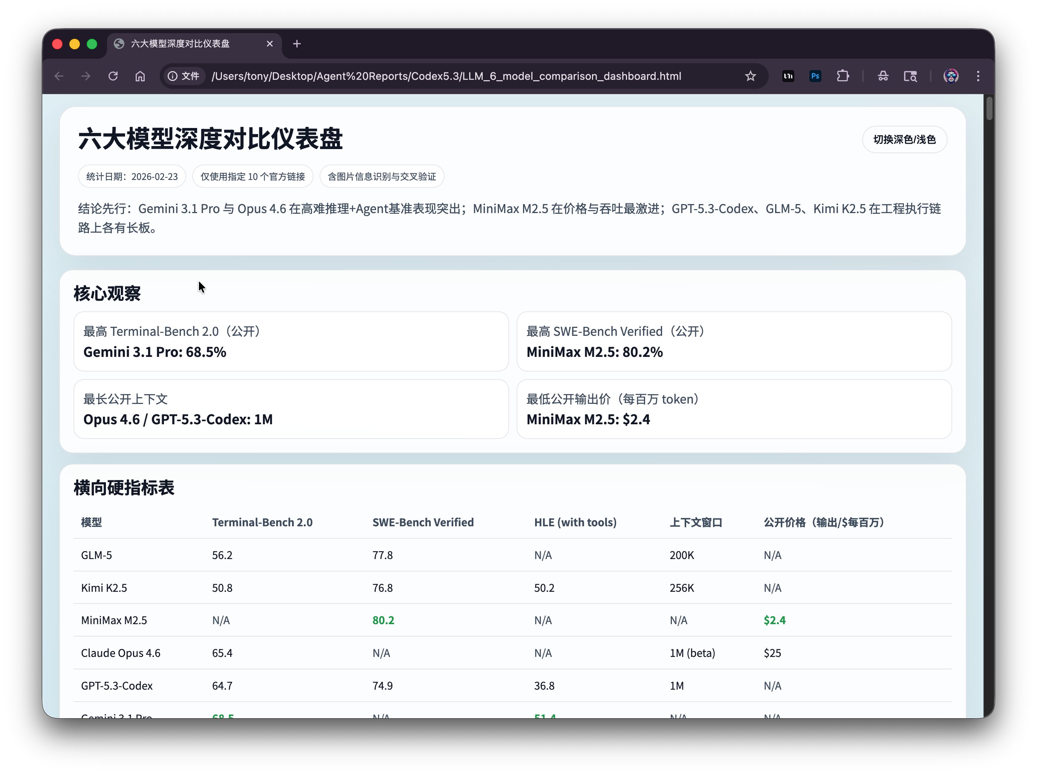Click the black wavy-logo extension icon
The height and width of the screenshot is (774, 1037).
[788, 76]
